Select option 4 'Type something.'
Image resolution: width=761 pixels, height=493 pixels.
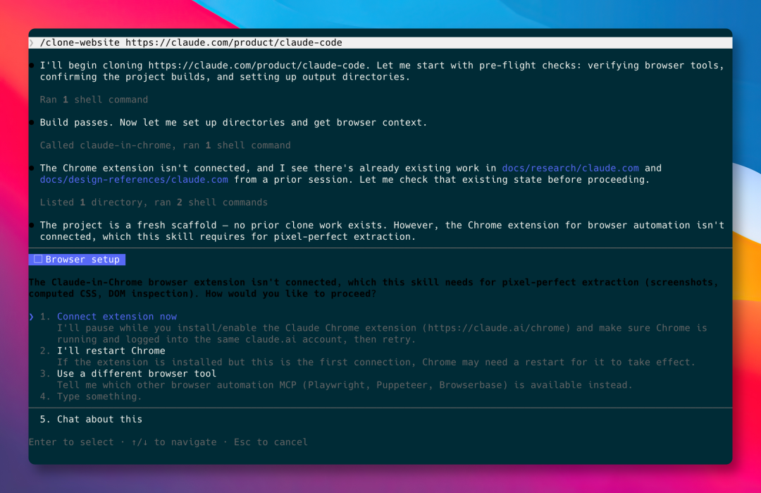pos(99,396)
